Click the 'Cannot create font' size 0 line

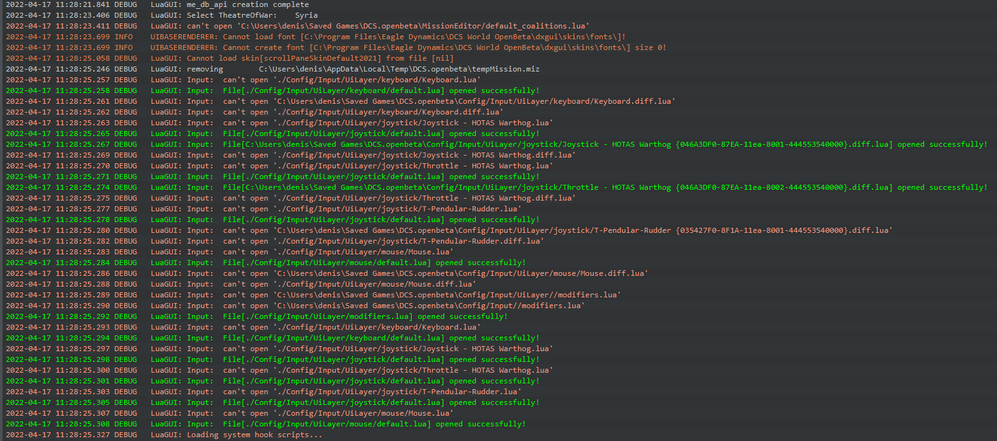[x=336, y=47]
